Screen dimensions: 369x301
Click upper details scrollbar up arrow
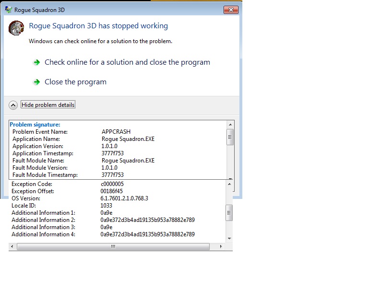(230, 125)
